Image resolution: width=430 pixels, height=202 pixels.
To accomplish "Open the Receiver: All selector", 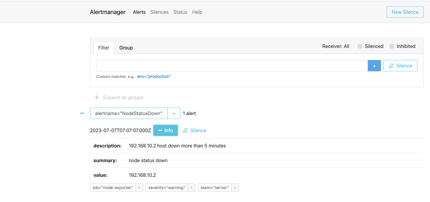I will click(x=336, y=46).
